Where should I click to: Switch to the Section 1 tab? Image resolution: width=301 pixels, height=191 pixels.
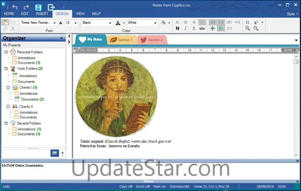[x=122, y=40]
